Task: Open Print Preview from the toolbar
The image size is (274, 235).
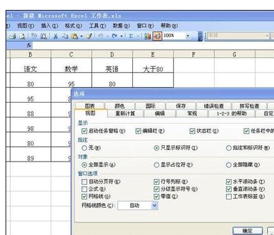Action: tap(22, 36)
